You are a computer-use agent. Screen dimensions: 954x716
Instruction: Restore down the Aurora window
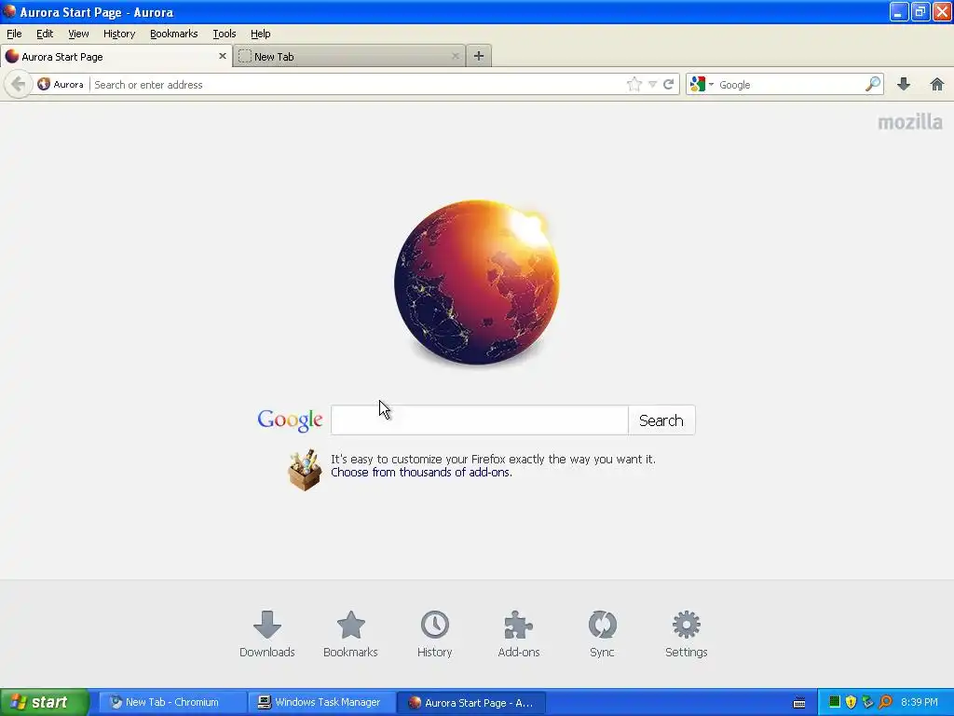pyautogui.click(x=920, y=11)
